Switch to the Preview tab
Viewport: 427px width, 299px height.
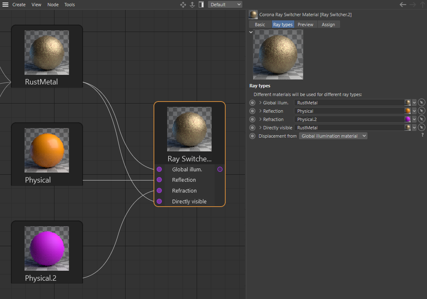(306, 25)
